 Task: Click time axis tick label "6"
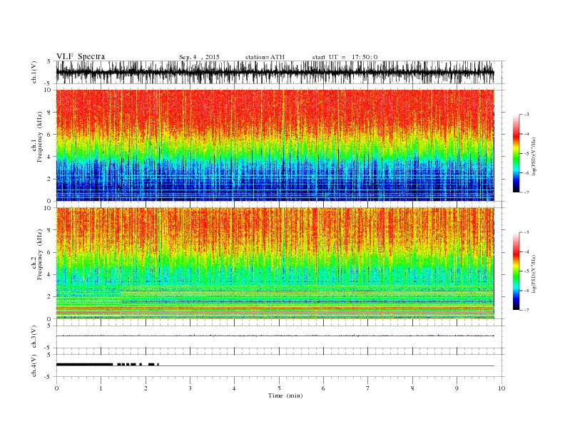tap(324, 388)
